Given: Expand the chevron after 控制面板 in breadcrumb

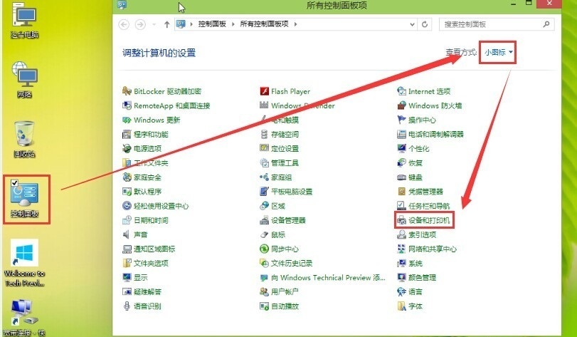Looking at the screenshot, I should [x=233, y=24].
